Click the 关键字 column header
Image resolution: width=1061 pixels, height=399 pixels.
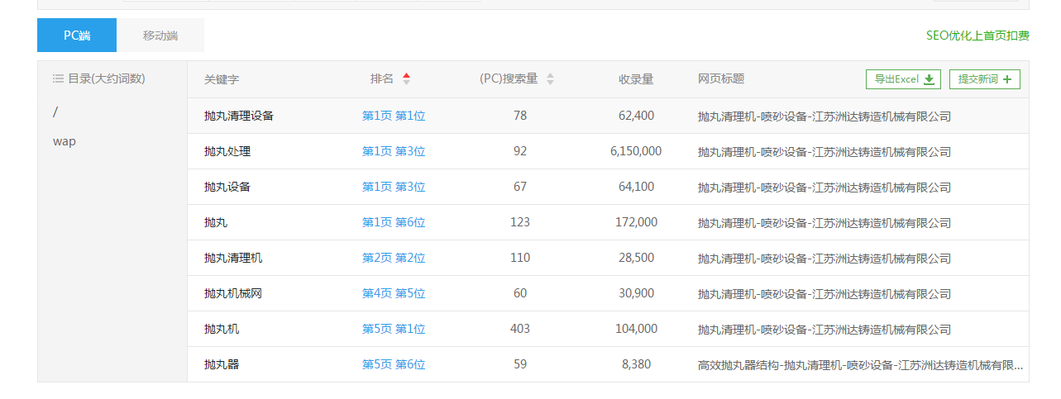click(x=222, y=79)
